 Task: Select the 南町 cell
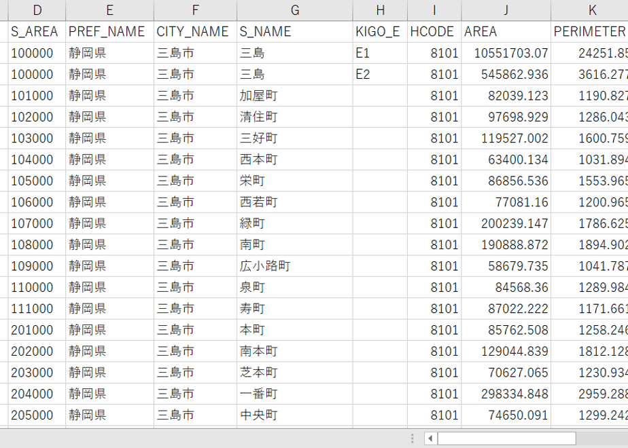click(295, 244)
